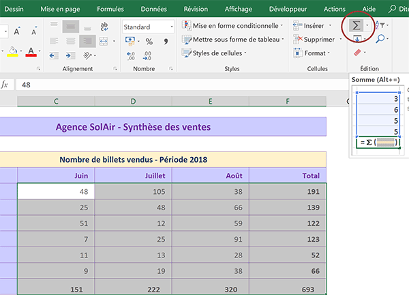The width and height of the screenshot is (409, 295).
Task: Align text to the left
Action: [54, 41]
